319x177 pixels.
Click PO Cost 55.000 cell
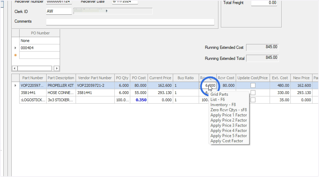point(139,93)
